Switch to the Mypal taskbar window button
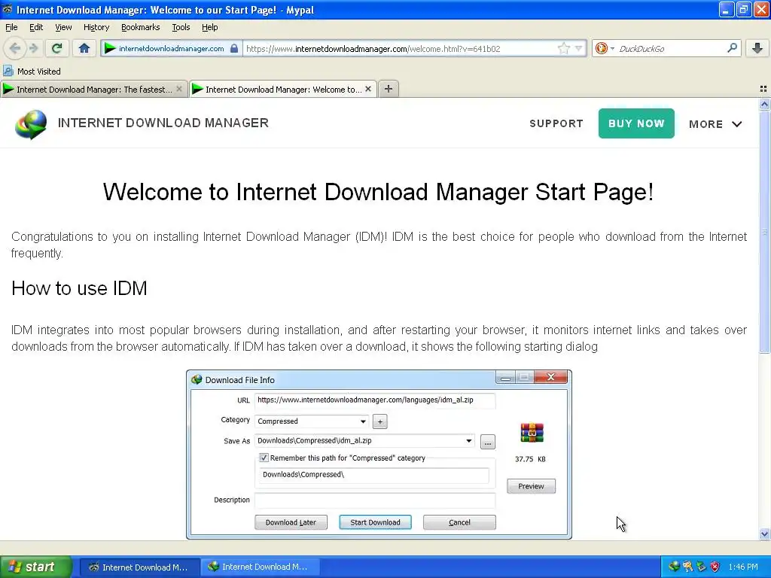The width and height of the screenshot is (771, 578). (x=139, y=567)
